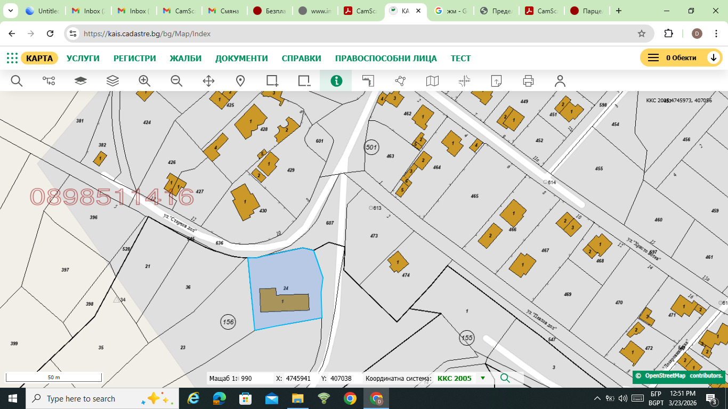Open the УСЛУГИ menu
Screen dimensions: 728x409
[x=83, y=59]
